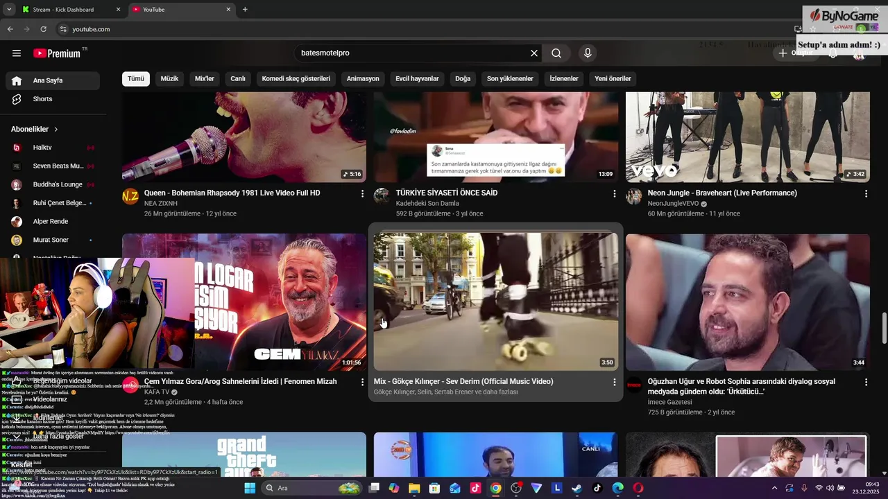Image resolution: width=888 pixels, height=499 pixels.
Task: Open Windows Start menu
Action: point(250,488)
